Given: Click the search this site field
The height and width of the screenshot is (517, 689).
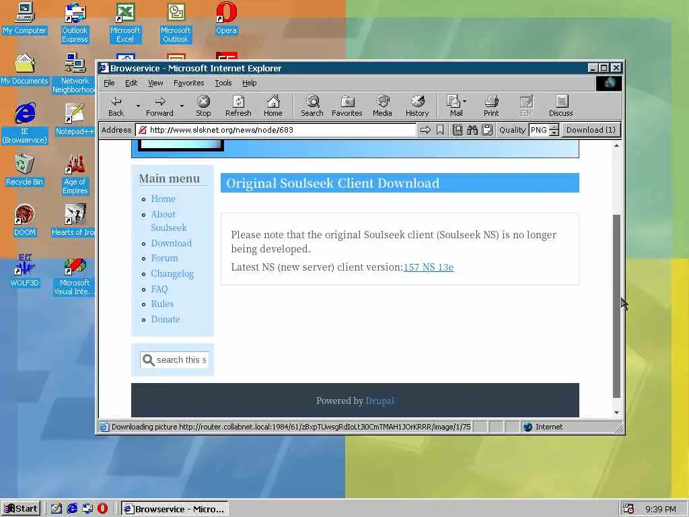Looking at the screenshot, I should pos(174,359).
